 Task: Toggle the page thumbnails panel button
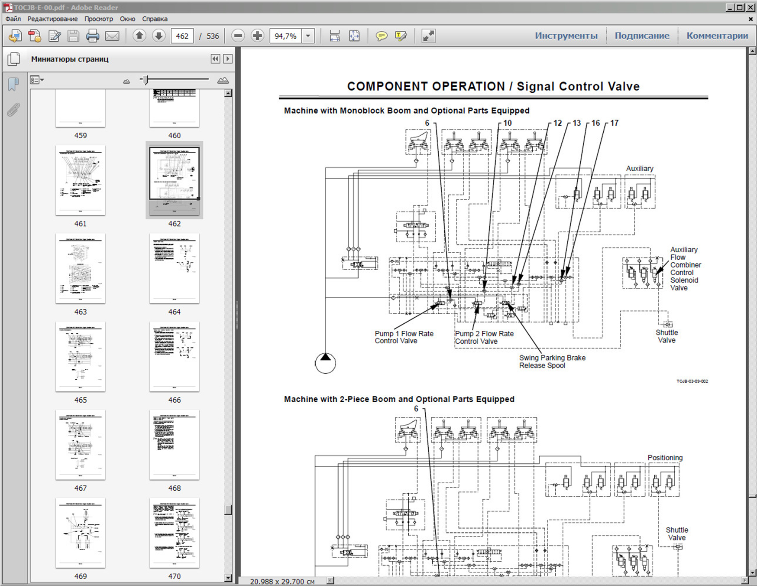pyautogui.click(x=14, y=59)
